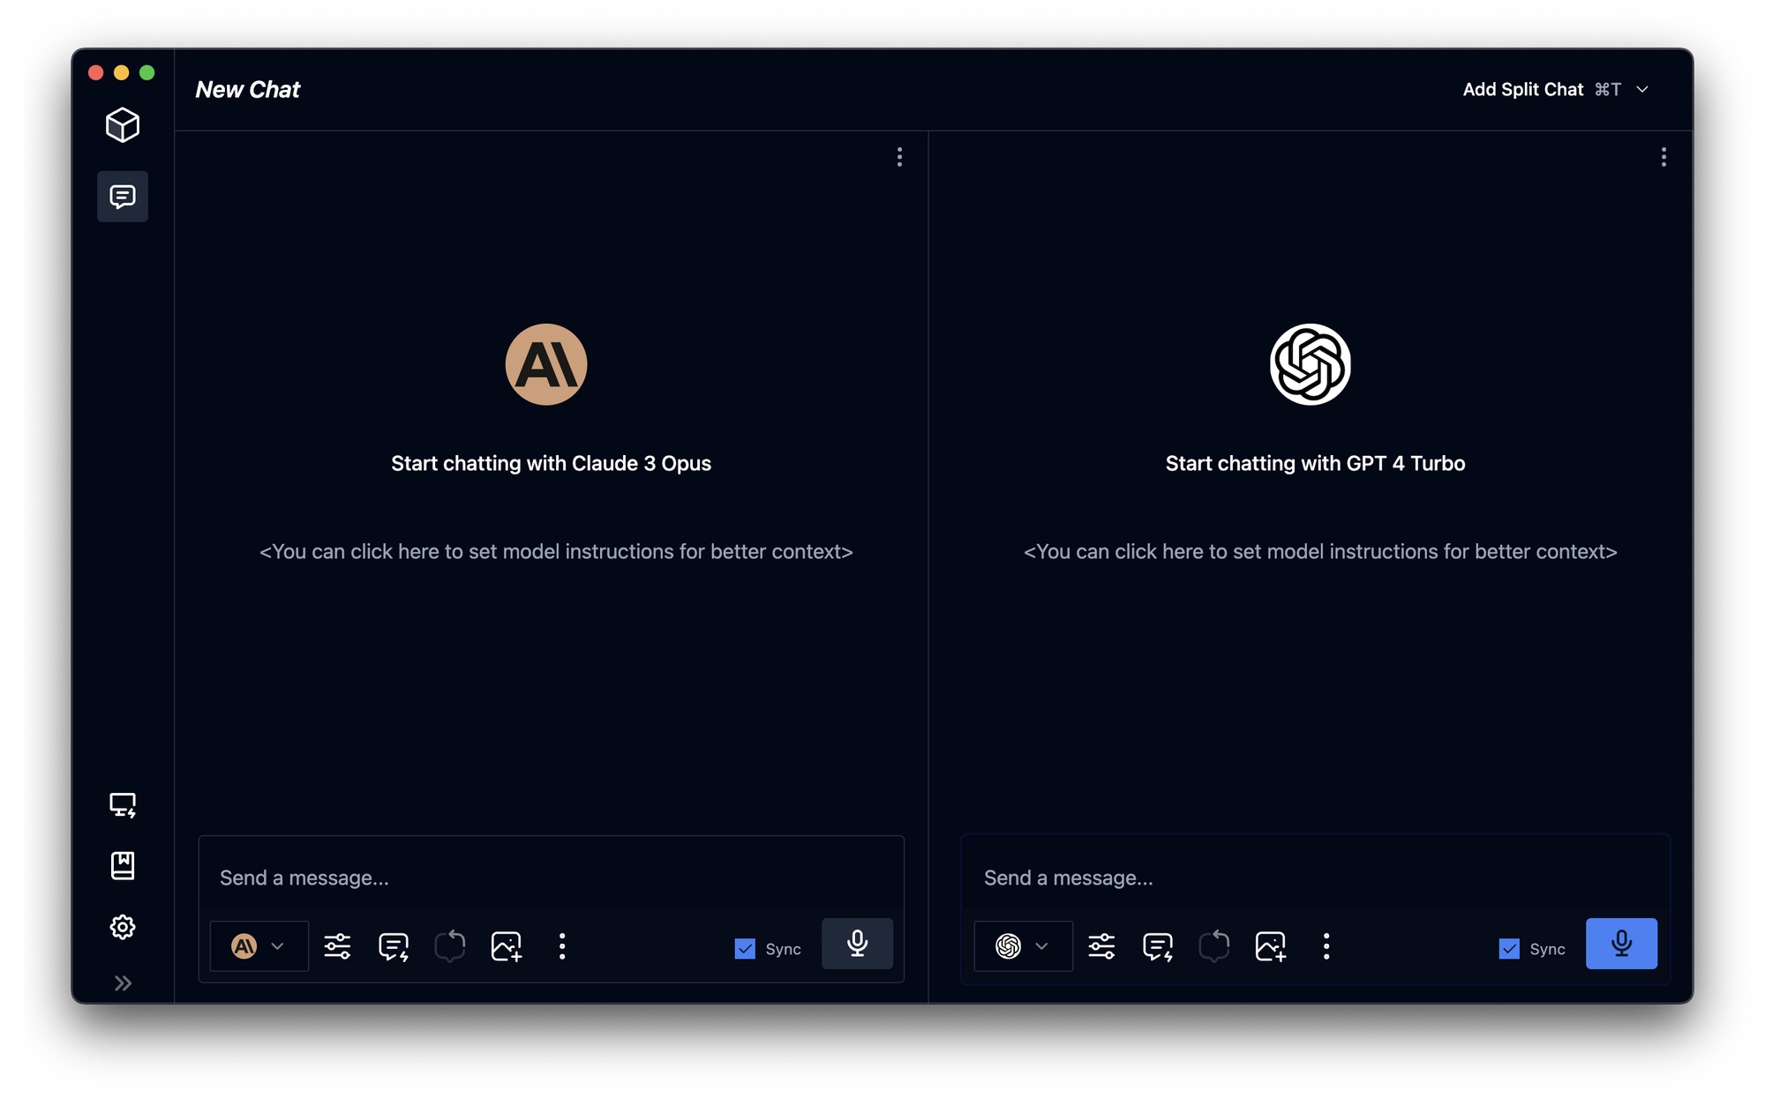Screen dimensions: 1765x1098
Task: Open the chat section in sidebar
Action: pos(123,196)
